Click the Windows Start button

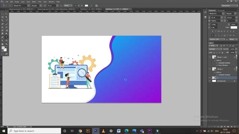pos(4,131)
